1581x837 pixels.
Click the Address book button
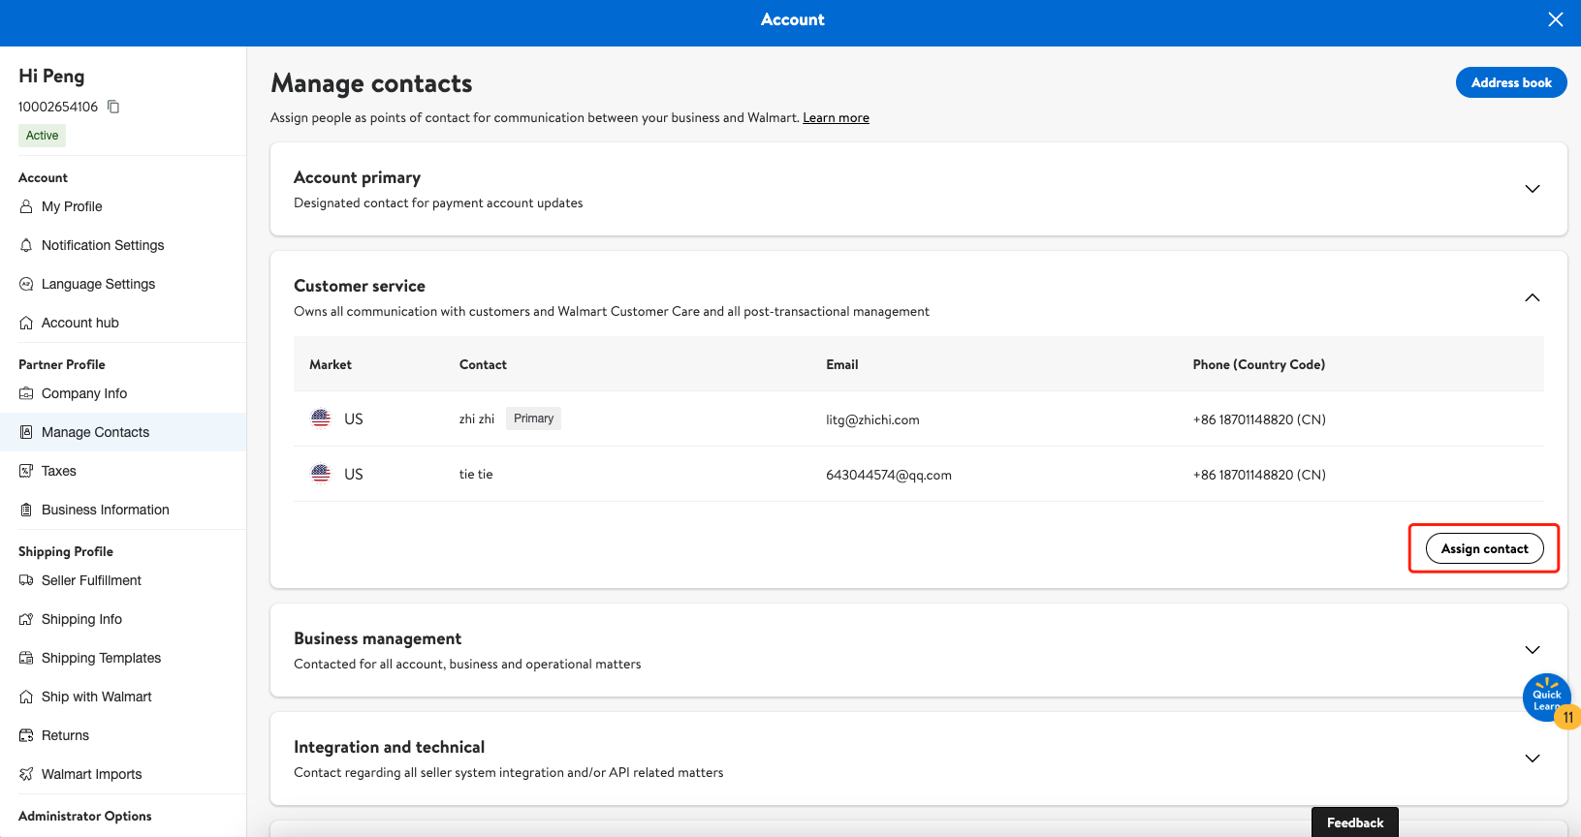pos(1511,82)
